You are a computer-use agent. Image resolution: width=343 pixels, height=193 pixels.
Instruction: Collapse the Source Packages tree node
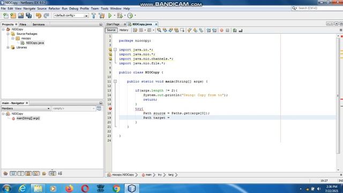[x=8, y=34]
